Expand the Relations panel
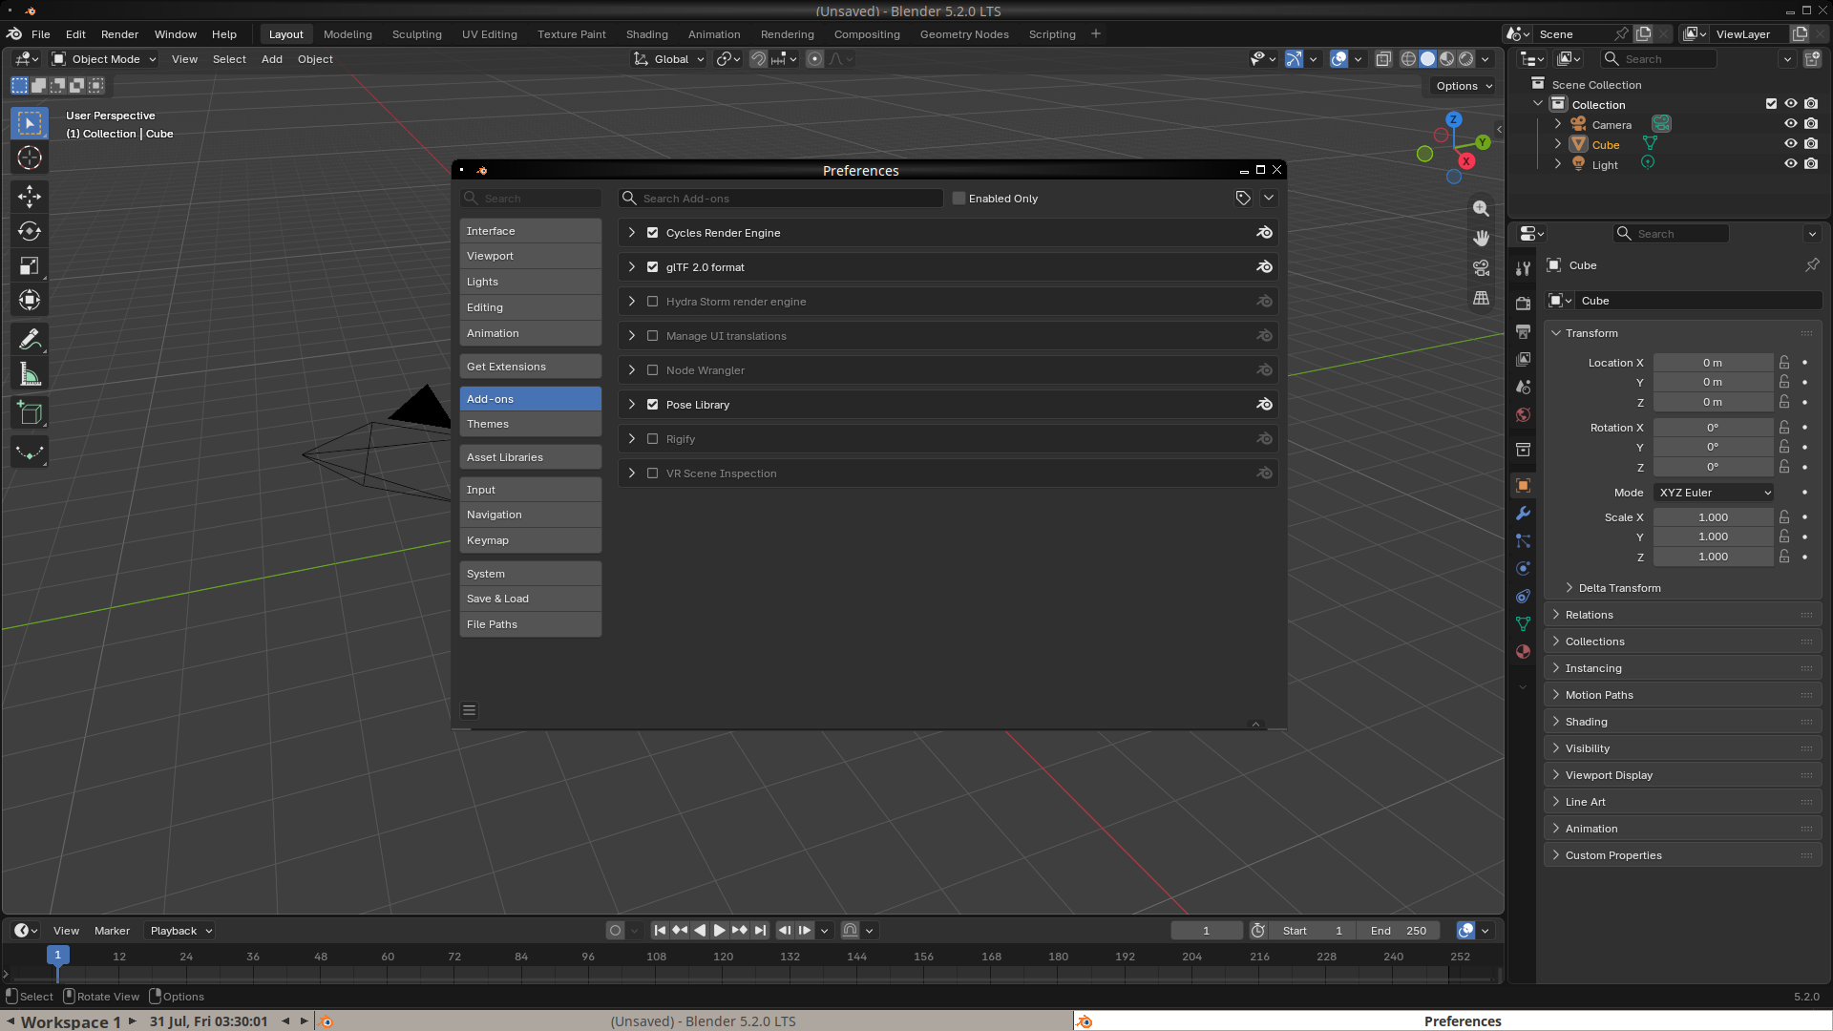Viewport: 1833px width, 1031px height. coord(1683,615)
